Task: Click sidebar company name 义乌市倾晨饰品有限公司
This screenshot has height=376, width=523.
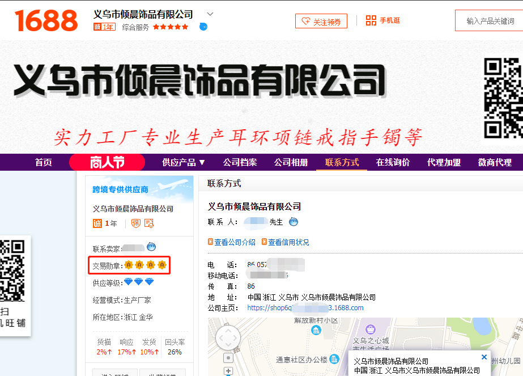Action: click(x=133, y=209)
